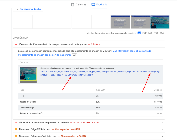Click the LCP element screenshot thumbnail
Image resolution: width=177 pixels, height=140 pixels.
[x=28, y=75]
